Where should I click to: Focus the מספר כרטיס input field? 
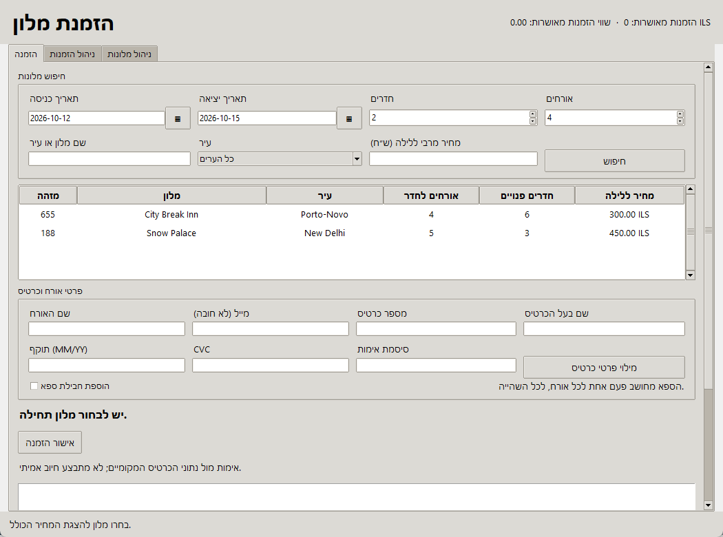(436, 328)
